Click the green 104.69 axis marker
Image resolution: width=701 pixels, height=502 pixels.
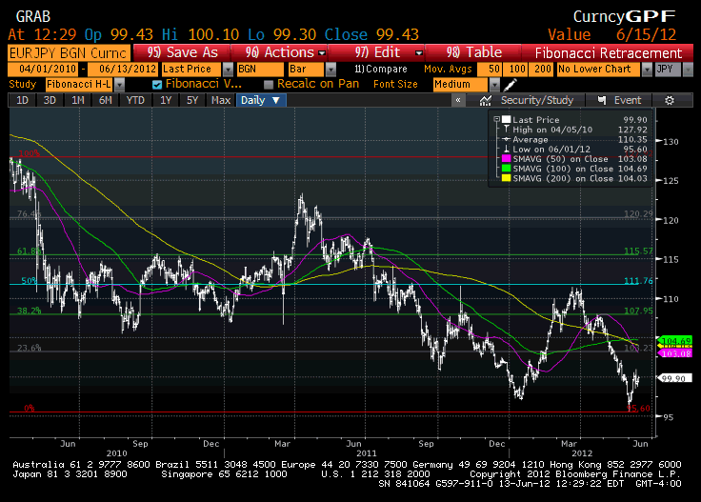tap(674, 341)
